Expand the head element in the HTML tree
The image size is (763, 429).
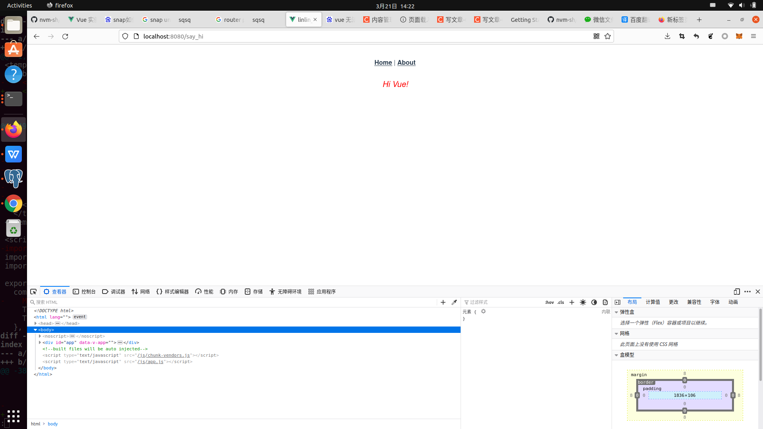36,323
